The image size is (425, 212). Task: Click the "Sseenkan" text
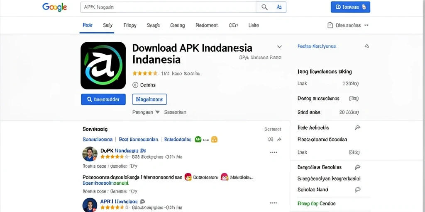pyautogui.click(x=175, y=112)
